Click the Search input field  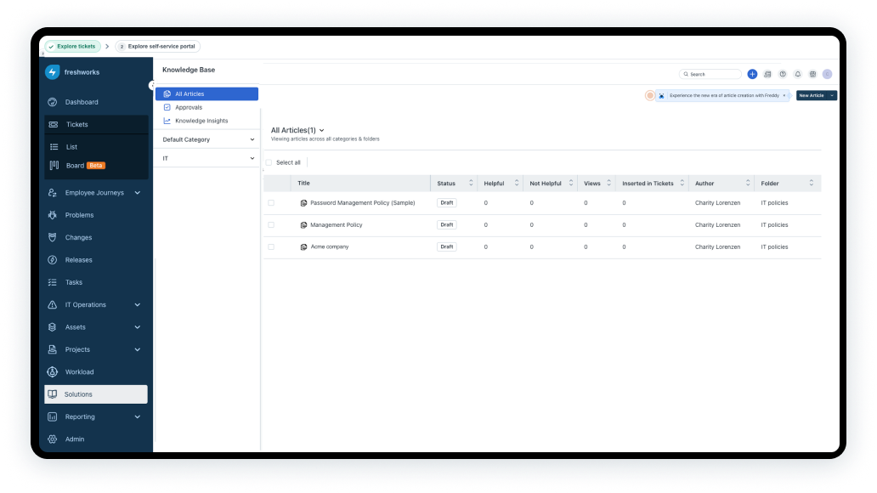tap(710, 74)
